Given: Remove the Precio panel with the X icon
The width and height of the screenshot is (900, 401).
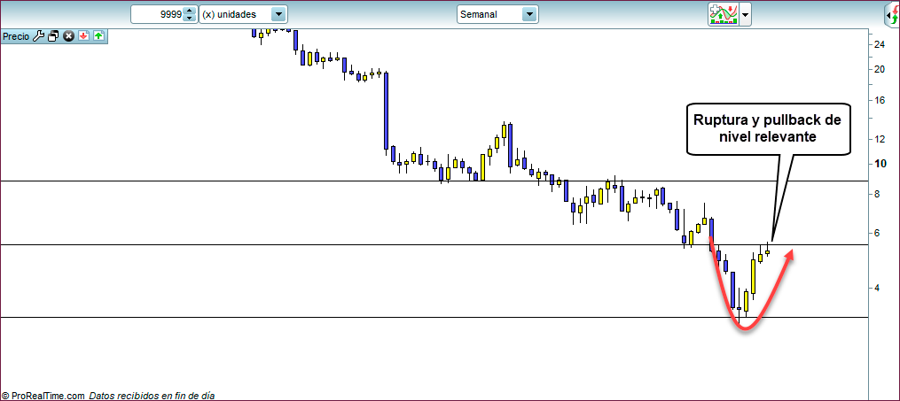Looking at the screenshot, I should coord(68,36).
